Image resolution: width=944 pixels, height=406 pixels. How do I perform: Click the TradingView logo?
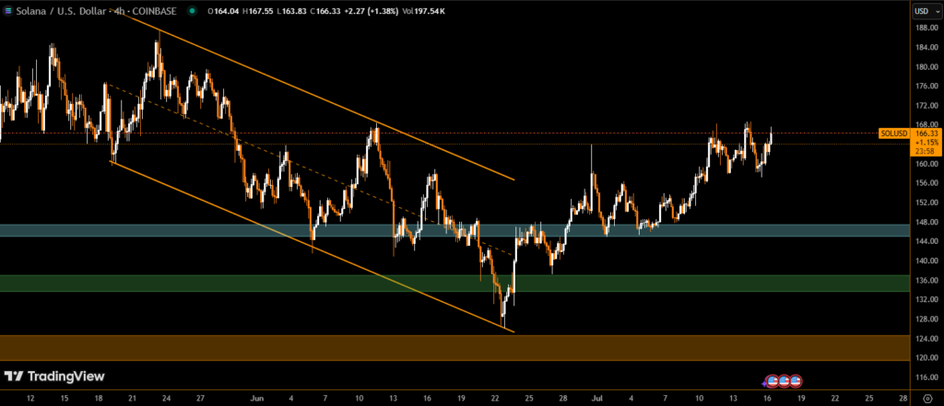pyautogui.click(x=54, y=377)
